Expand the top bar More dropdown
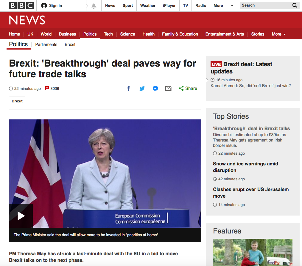 [223, 6]
